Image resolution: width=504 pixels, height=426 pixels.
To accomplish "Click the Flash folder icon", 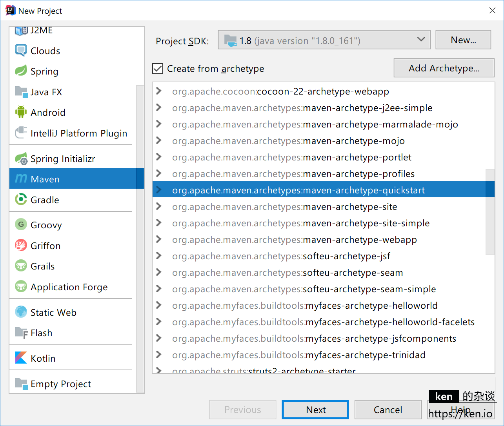I will point(21,333).
